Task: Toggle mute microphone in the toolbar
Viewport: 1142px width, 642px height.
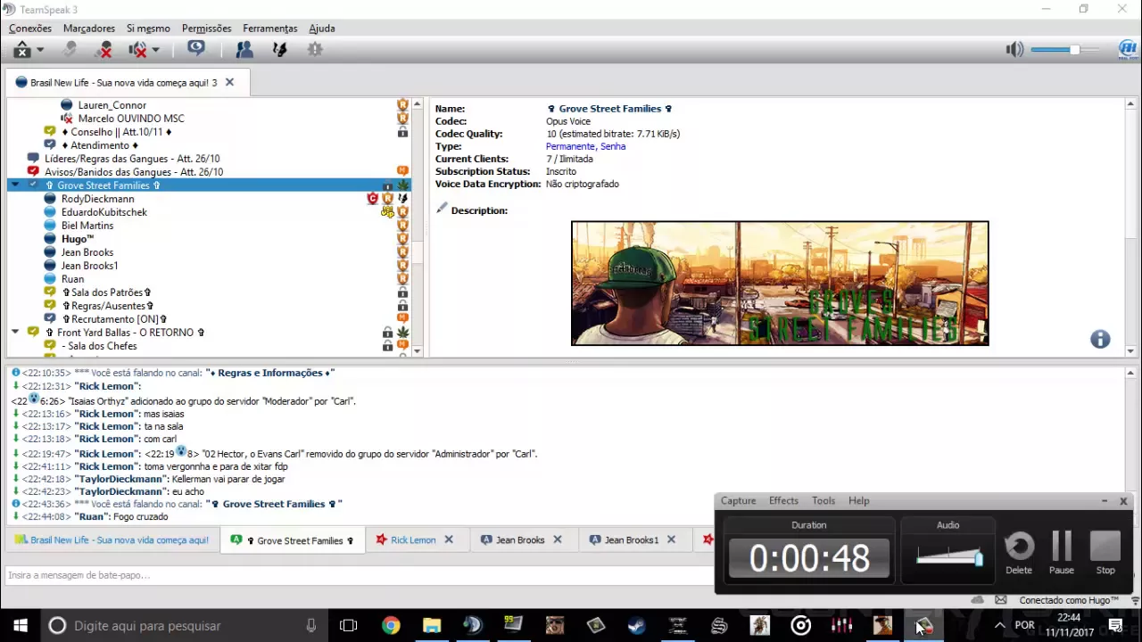Action: tap(105, 50)
